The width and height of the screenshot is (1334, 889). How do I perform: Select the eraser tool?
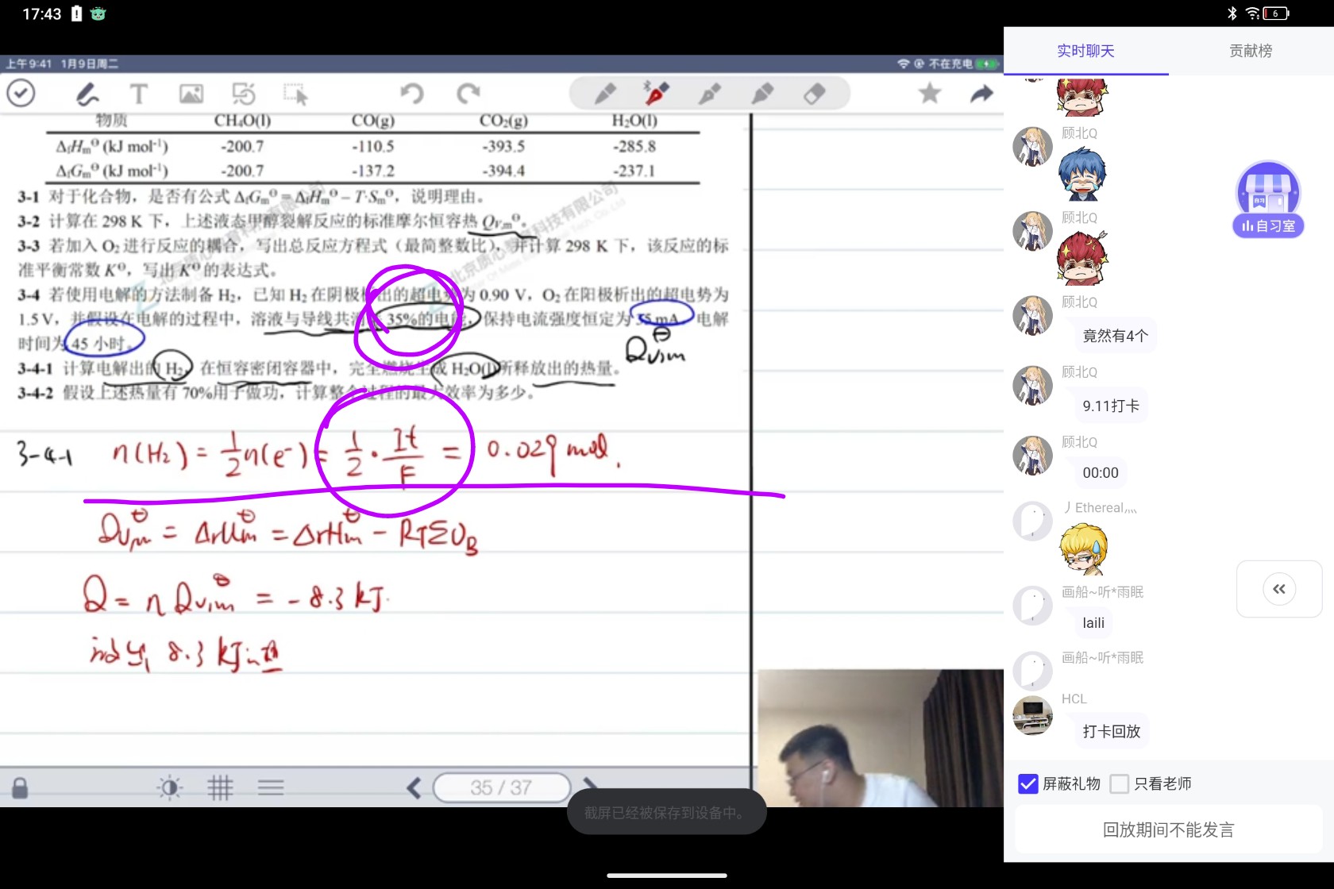[815, 94]
